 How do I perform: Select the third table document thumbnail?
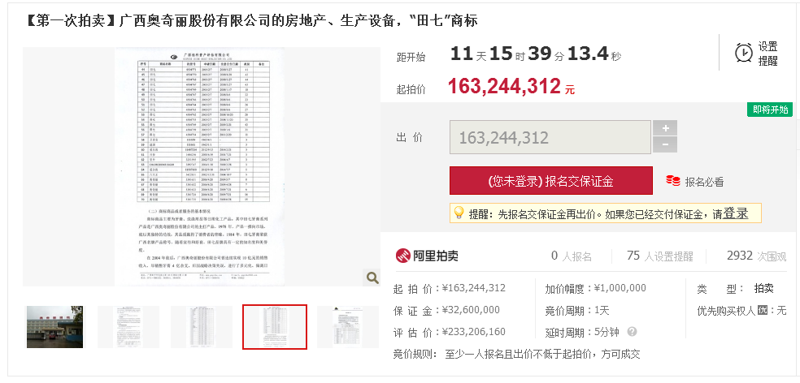(201, 327)
